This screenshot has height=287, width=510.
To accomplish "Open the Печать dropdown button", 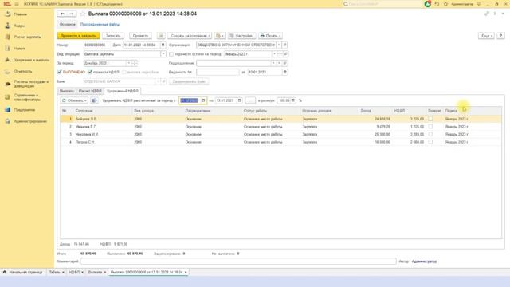I will coord(270,36).
